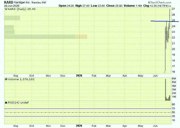Click the Jun month label under price chart

(x=155, y=76)
